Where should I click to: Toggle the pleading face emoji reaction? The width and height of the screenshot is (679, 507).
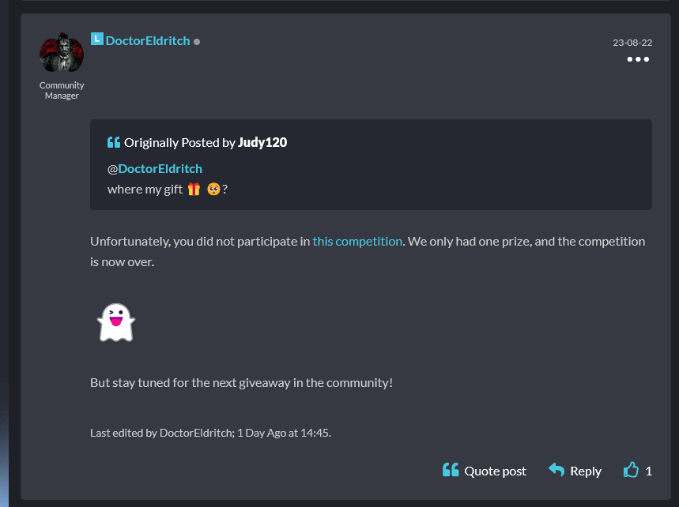tap(212, 189)
